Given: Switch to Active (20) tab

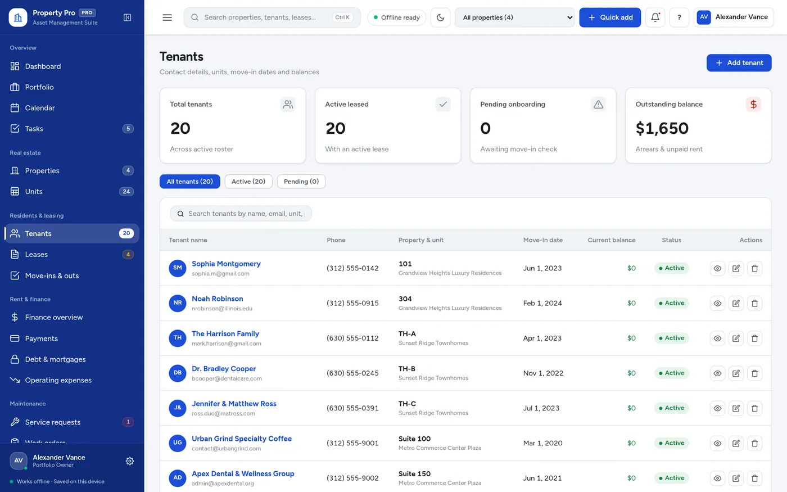Looking at the screenshot, I should pyautogui.click(x=248, y=182).
